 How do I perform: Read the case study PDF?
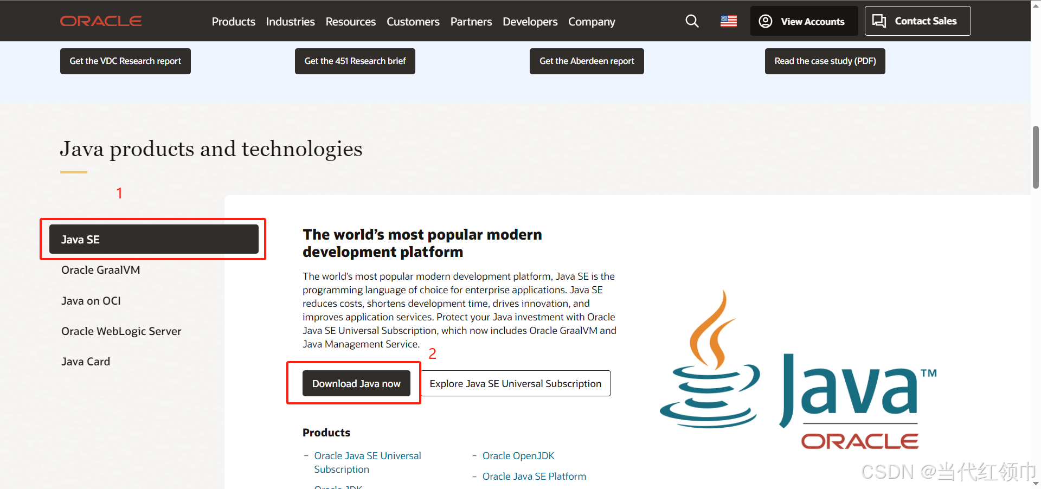tap(825, 61)
